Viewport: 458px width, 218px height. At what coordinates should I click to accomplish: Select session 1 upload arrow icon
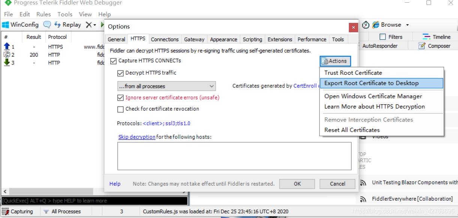tap(7, 47)
